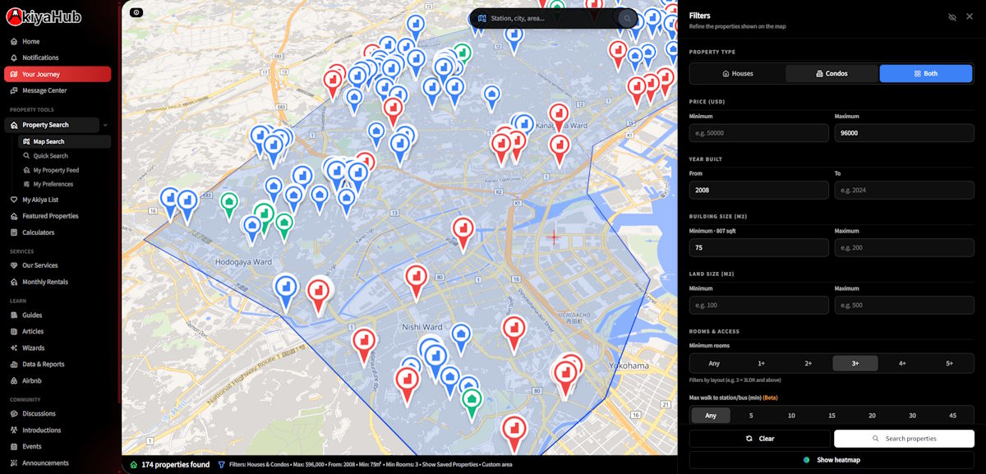This screenshot has width=986, height=474.
Task: Close the Filters panel
Action: point(970,16)
